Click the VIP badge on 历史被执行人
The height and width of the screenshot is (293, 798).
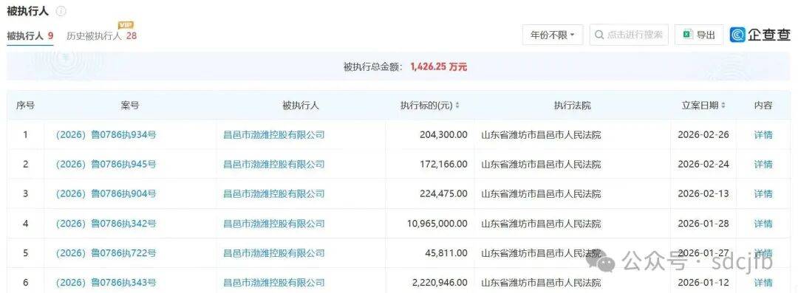[x=126, y=25]
